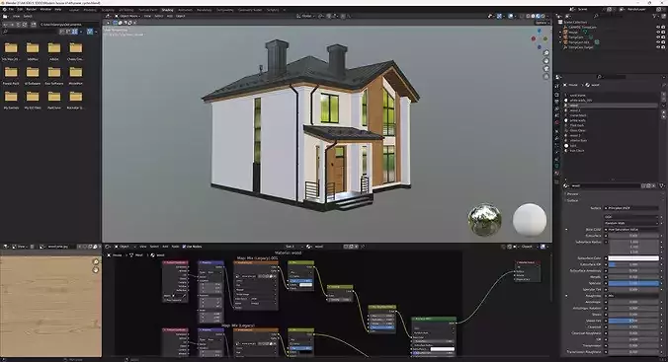Open the Surface Principled BSDF selector

631,208
